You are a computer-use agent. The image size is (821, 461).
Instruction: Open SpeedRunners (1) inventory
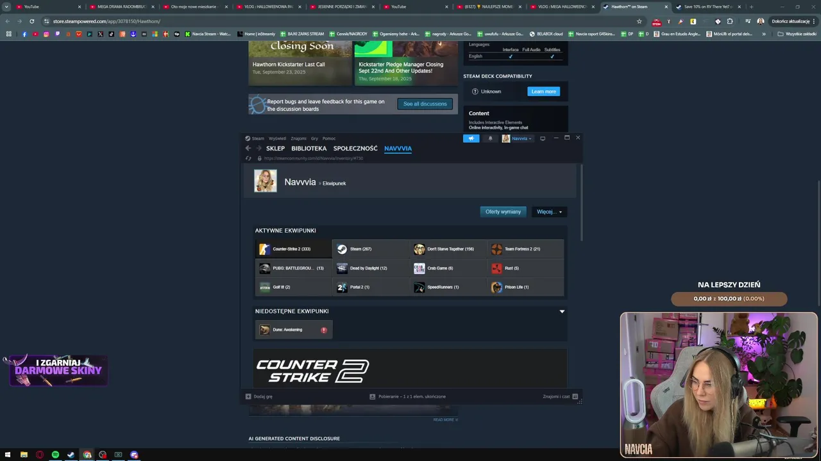point(448,287)
